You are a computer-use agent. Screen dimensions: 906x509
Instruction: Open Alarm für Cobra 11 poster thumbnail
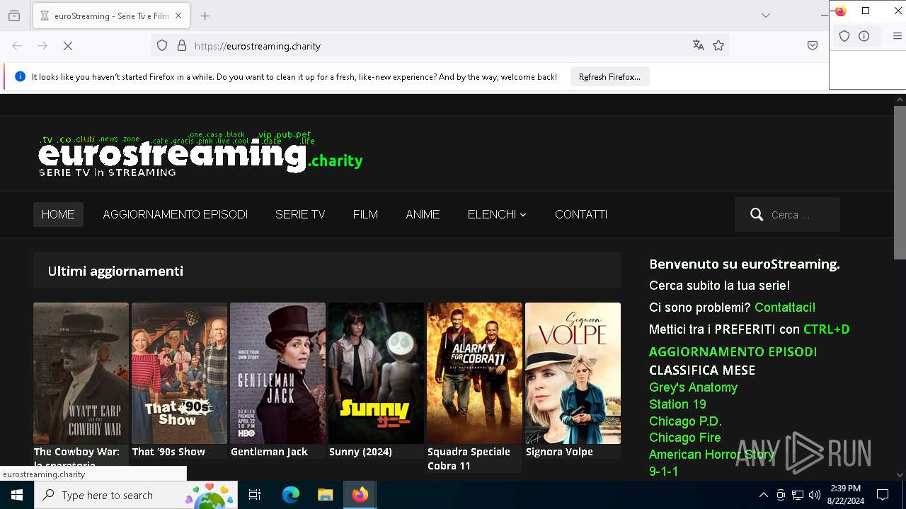click(474, 373)
